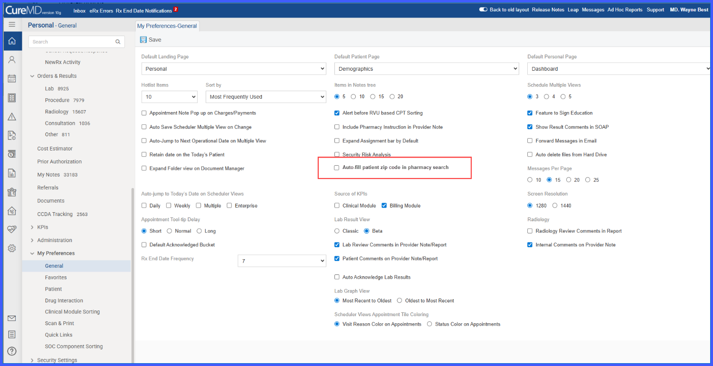Open the envelope mail icon
713x366 pixels.
pos(12,318)
